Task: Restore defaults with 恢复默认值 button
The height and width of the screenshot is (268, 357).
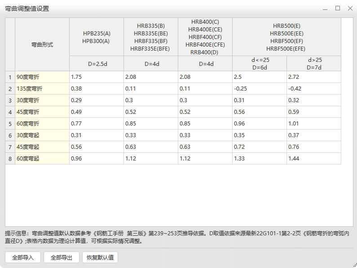Action: point(100,257)
